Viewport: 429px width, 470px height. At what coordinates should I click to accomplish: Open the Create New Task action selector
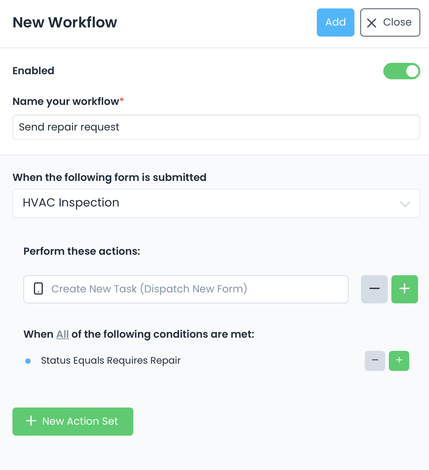pos(186,289)
